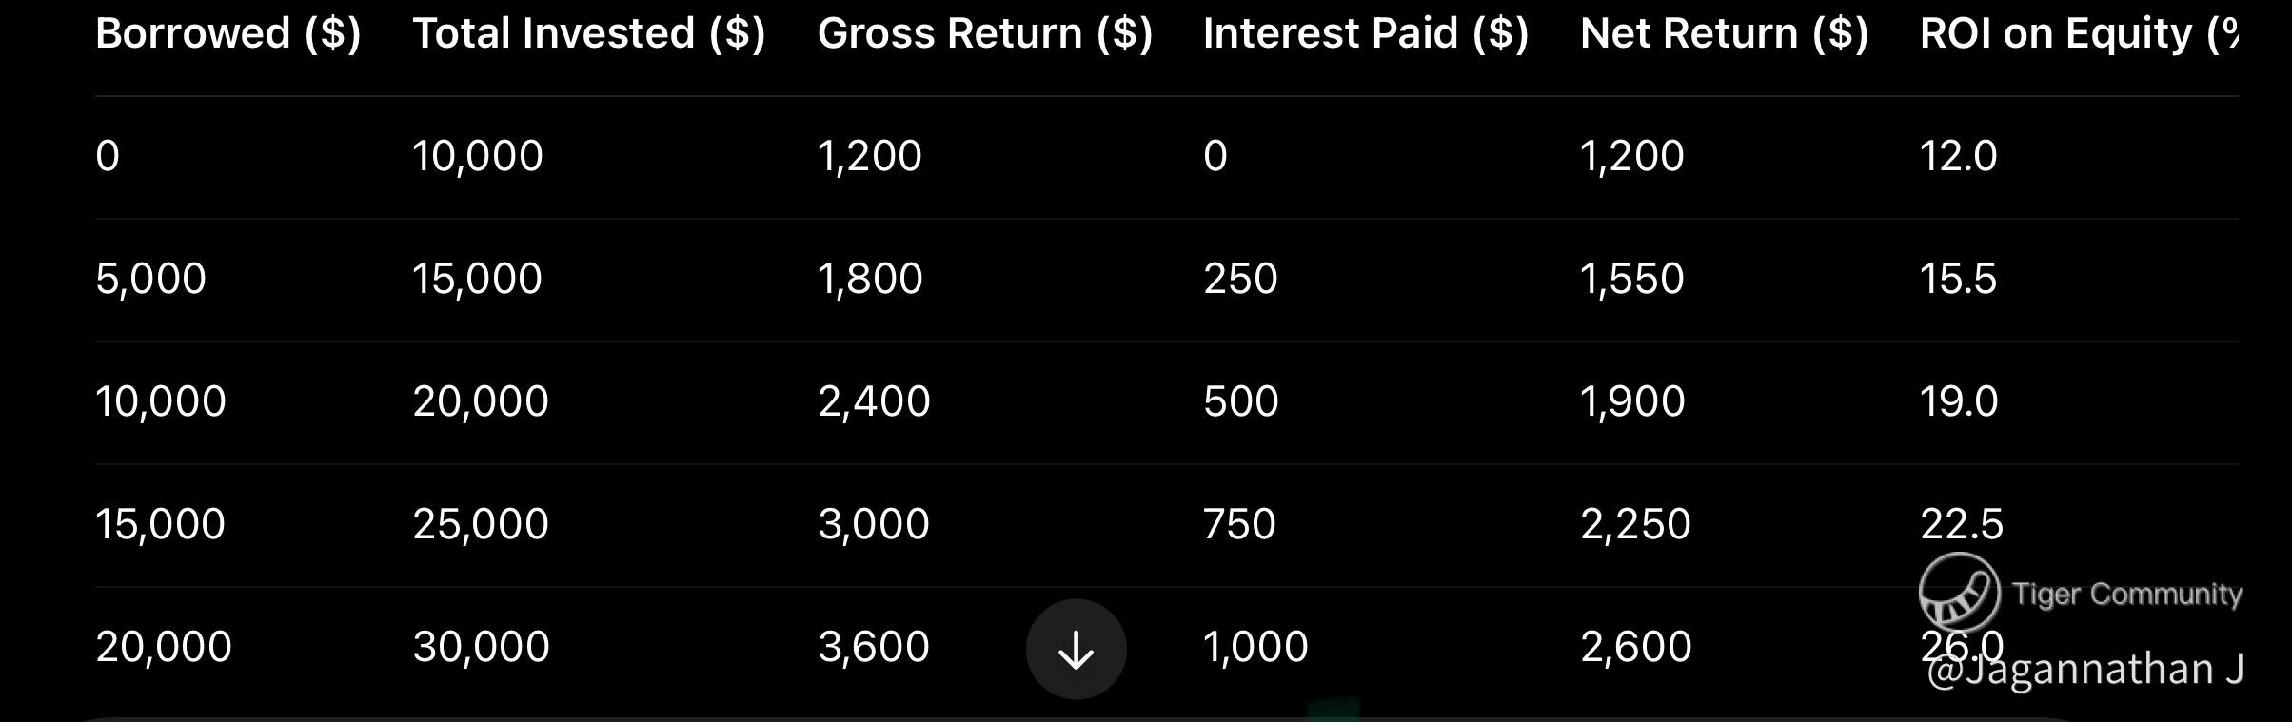Select the 12.0 ROI cell
2292x722 pixels.
pos(1958,156)
